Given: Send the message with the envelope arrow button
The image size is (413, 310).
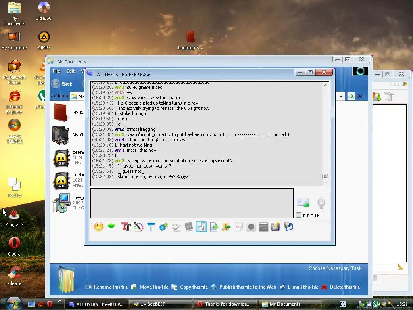Looking at the screenshot, I should point(303,203).
